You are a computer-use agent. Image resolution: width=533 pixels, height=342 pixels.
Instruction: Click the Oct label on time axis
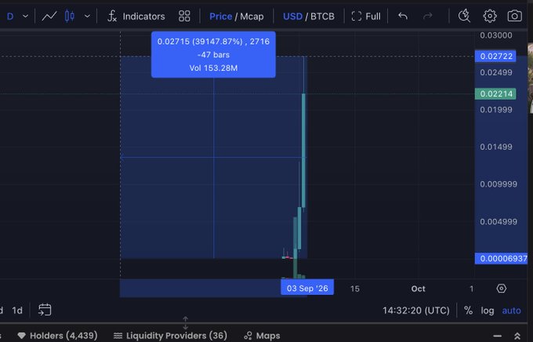click(x=418, y=289)
